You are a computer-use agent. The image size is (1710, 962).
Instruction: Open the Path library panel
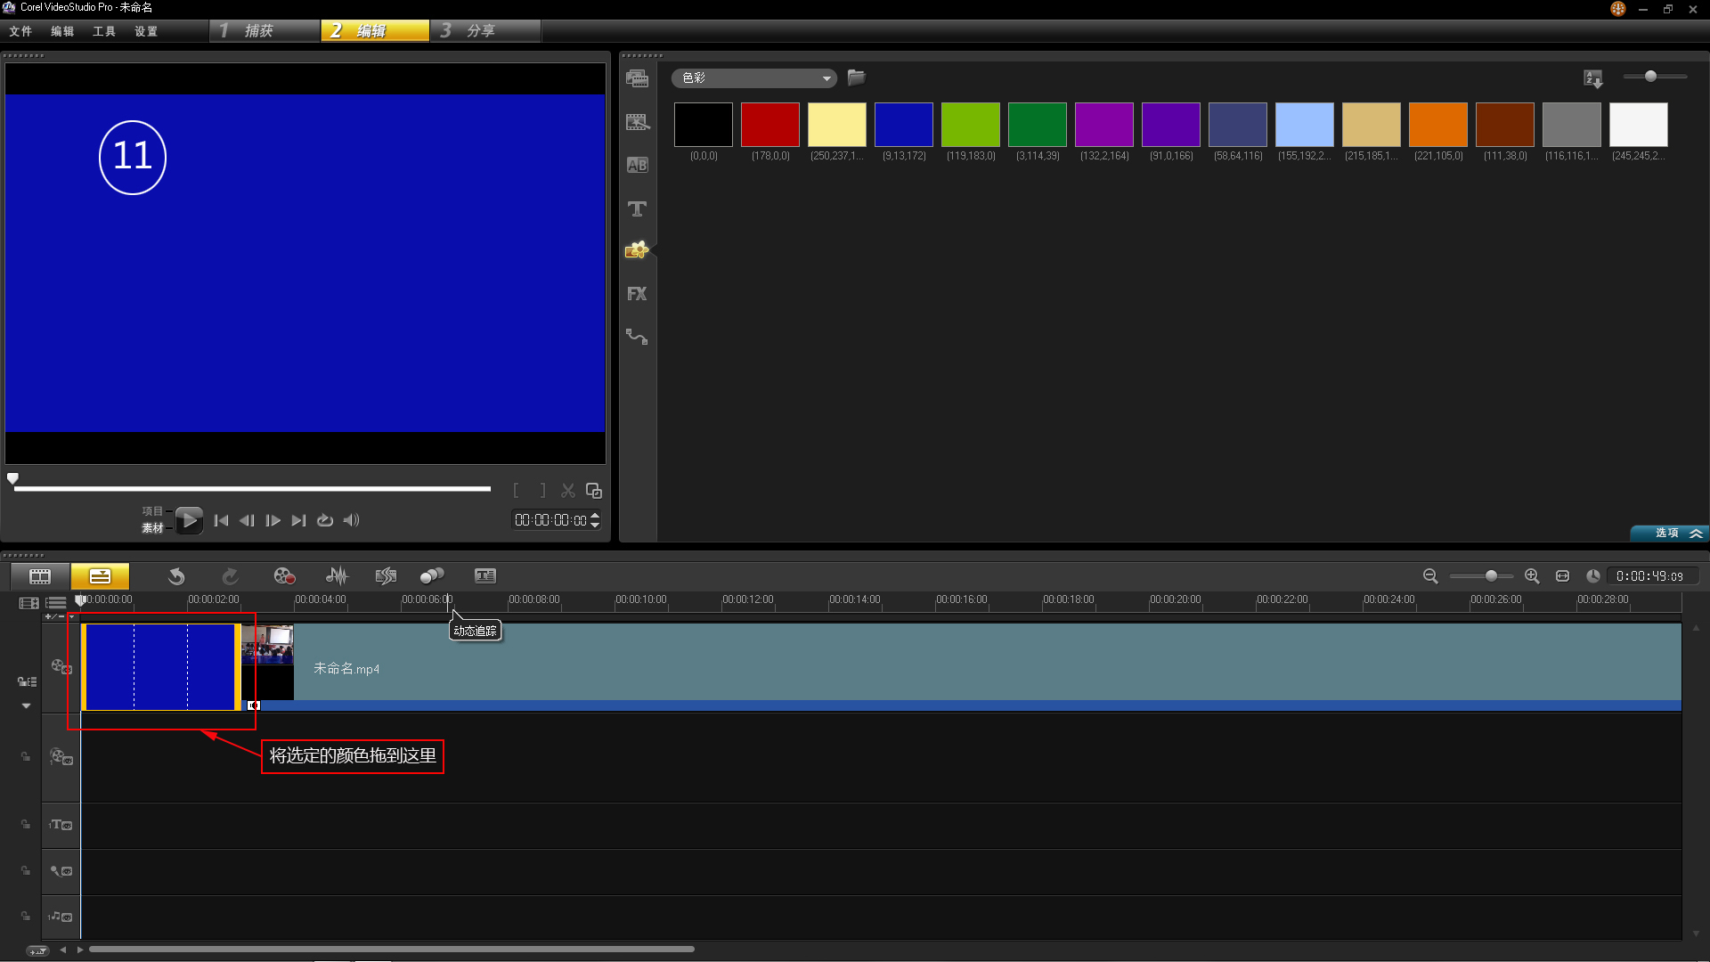point(637,337)
